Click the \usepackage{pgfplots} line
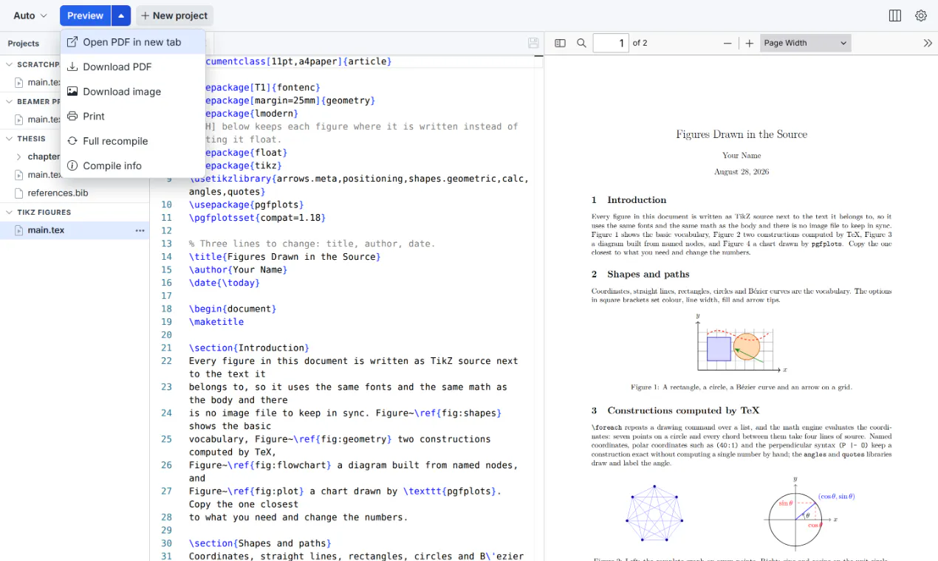The width and height of the screenshot is (938, 561). click(x=247, y=204)
